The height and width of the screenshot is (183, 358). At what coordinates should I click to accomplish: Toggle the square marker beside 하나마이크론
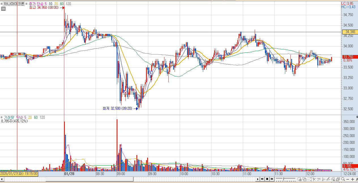click(x=2, y=4)
